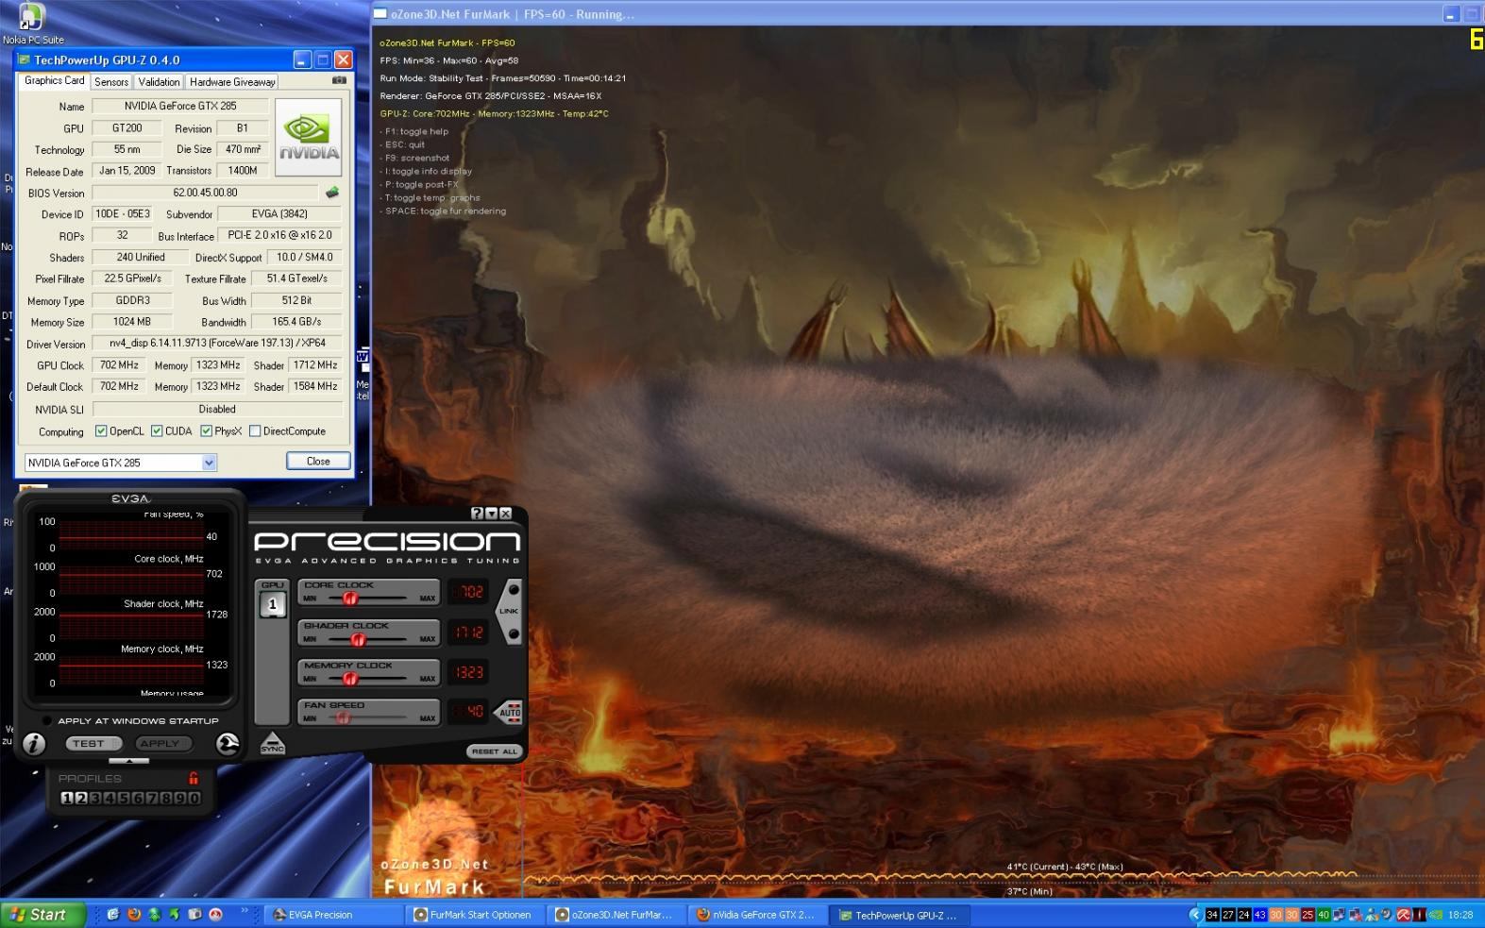Open the Hardware Giveaway tab

point(232,82)
